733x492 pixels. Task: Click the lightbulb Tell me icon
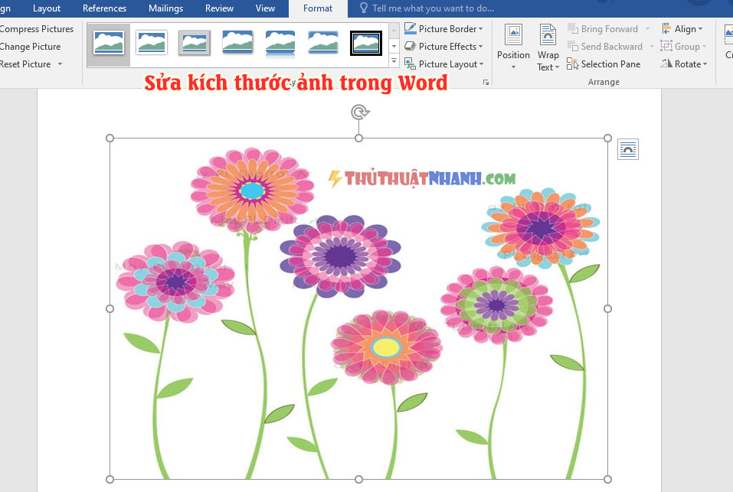click(x=363, y=8)
